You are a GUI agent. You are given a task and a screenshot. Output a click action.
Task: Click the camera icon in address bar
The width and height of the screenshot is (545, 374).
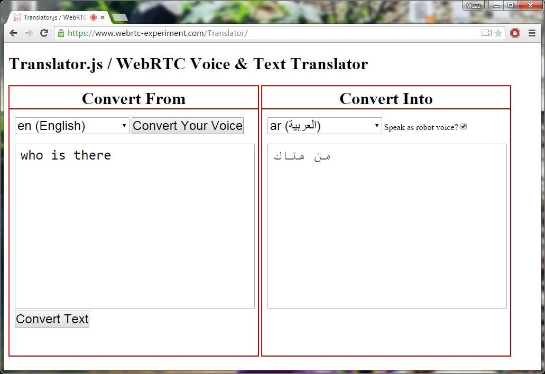point(486,33)
